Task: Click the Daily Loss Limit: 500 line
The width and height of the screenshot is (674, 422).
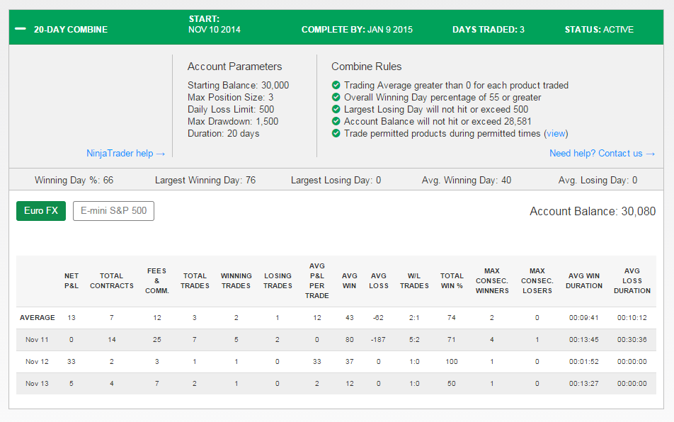Action: [x=231, y=109]
